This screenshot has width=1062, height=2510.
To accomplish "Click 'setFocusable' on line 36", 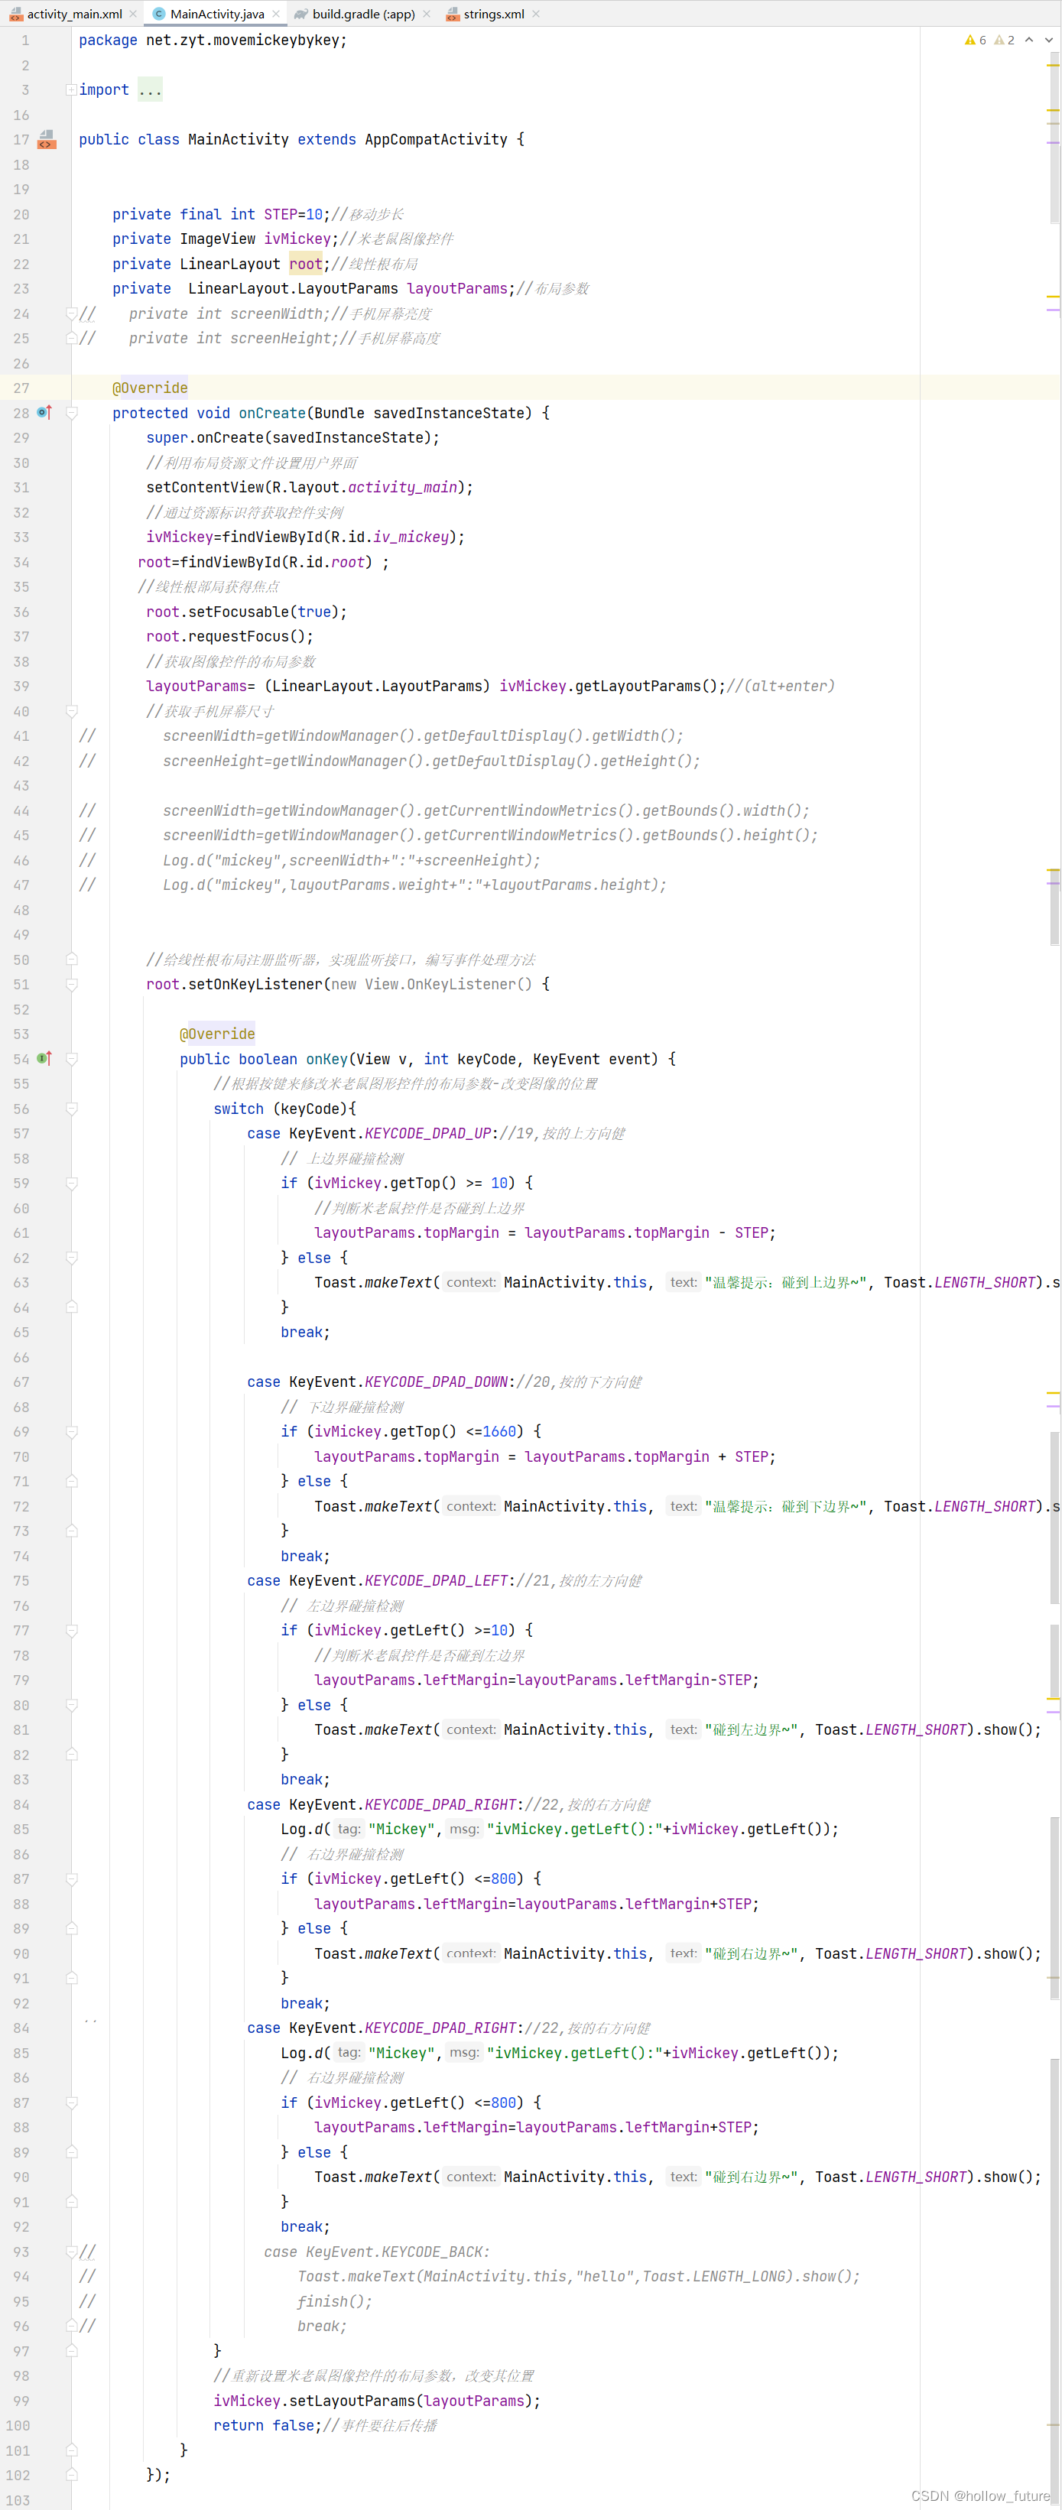I will (x=238, y=612).
